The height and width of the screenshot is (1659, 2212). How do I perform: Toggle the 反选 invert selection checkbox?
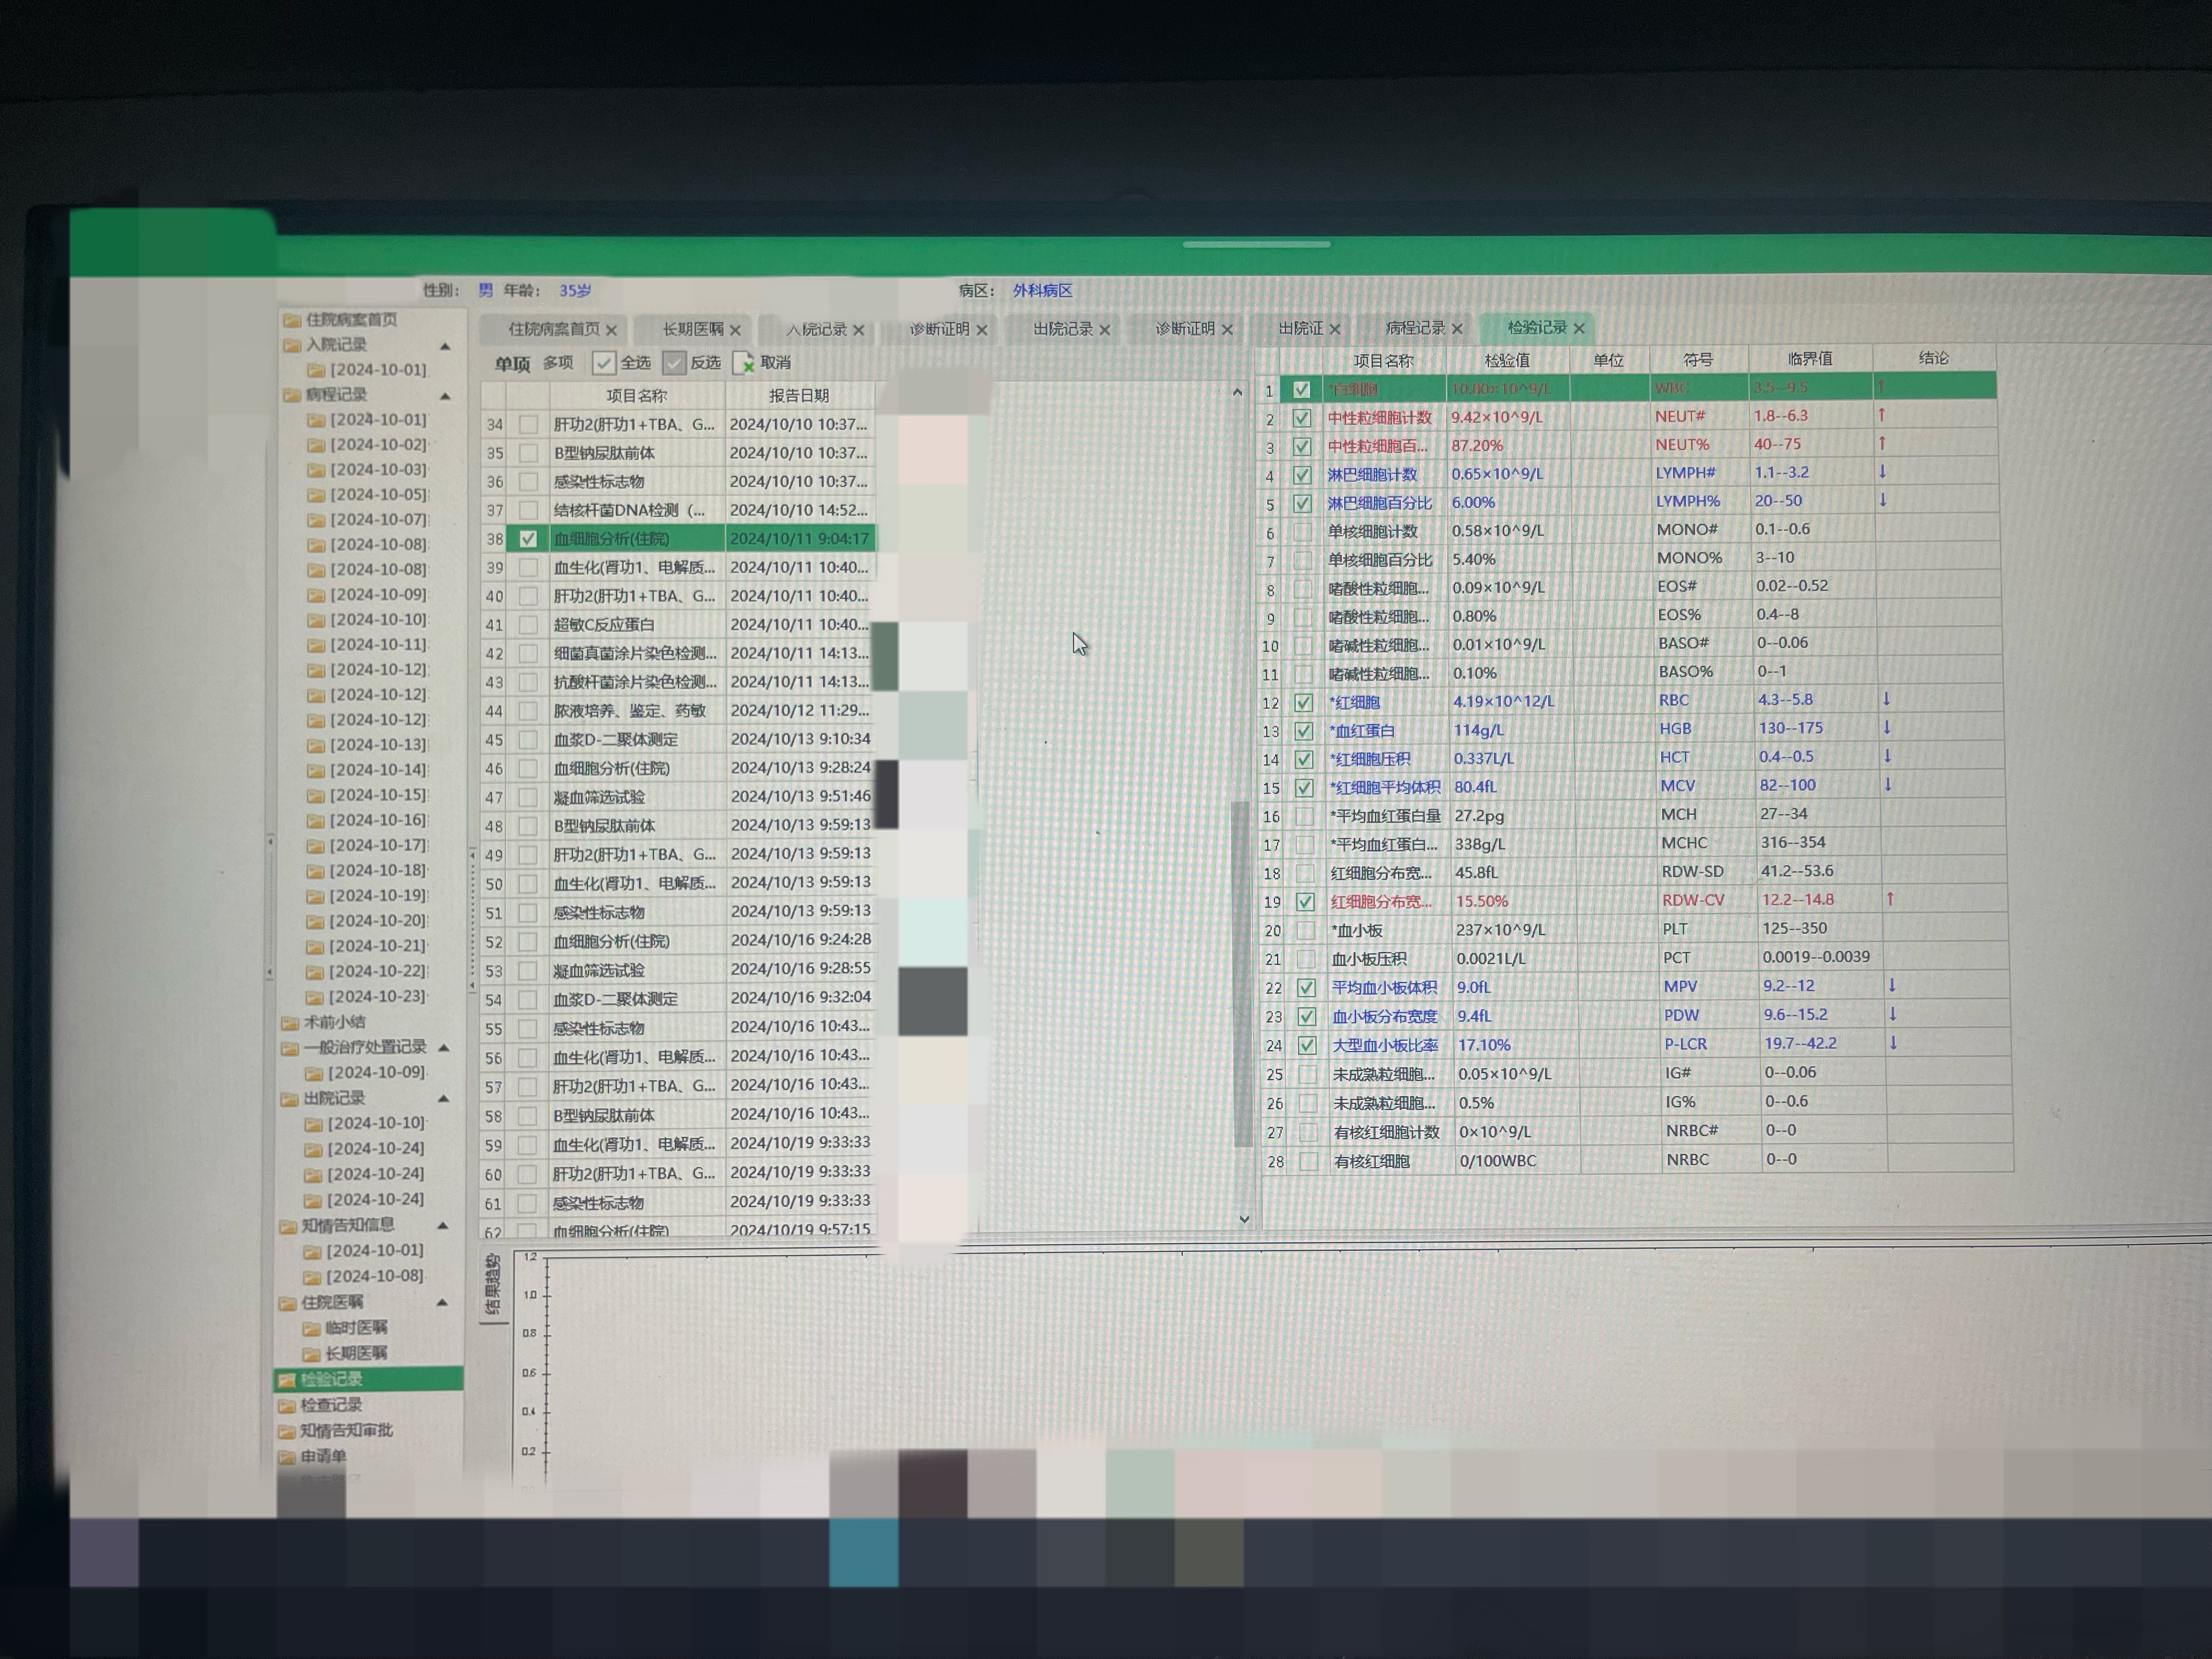tap(674, 363)
